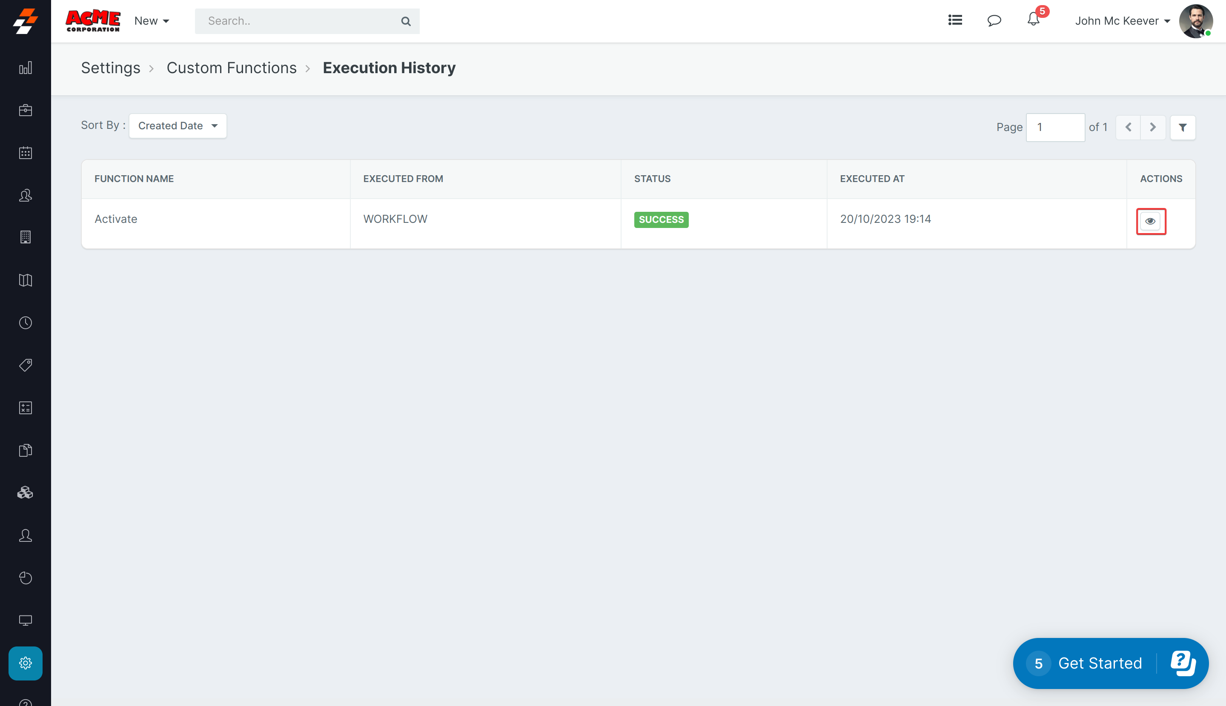This screenshot has width=1226, height=706.
Task: Go to the next page arrow
Action: tap(1153, 128)
